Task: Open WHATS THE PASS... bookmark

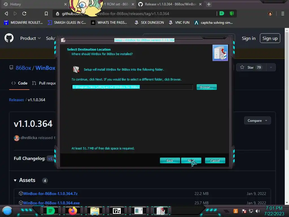Action: tap(109, 23)
